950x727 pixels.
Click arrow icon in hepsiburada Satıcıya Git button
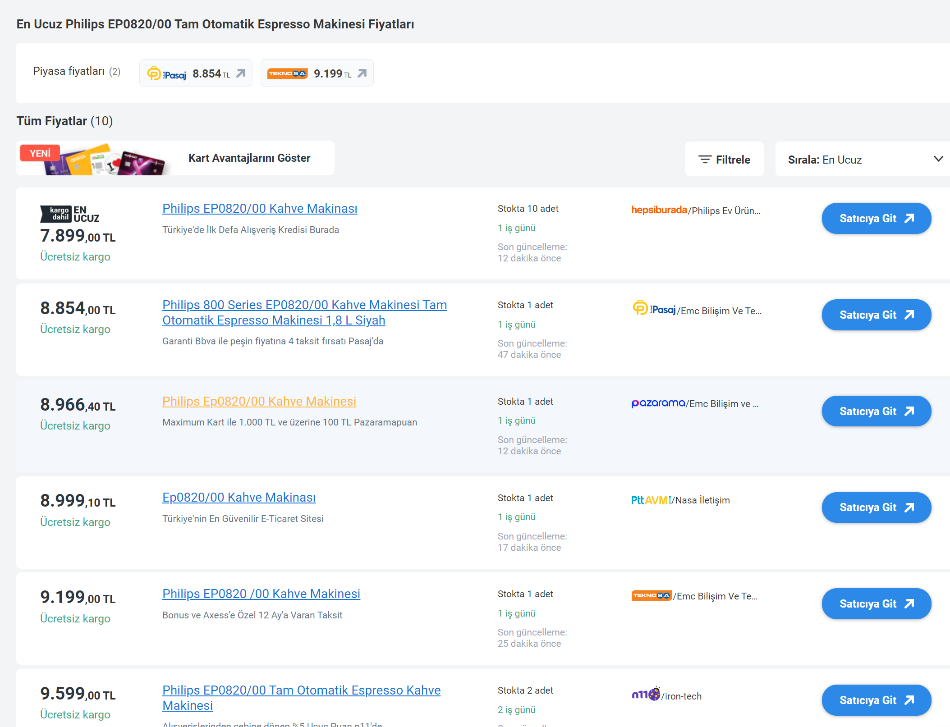coord(909,219)
